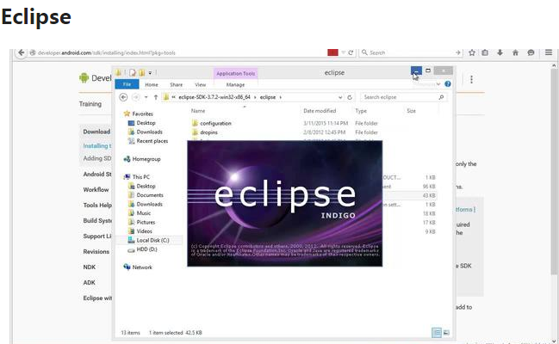This screenshot has height=344, width=559.
Task: Bookmark this page with the star icon
Action: (x=471, y=52)
